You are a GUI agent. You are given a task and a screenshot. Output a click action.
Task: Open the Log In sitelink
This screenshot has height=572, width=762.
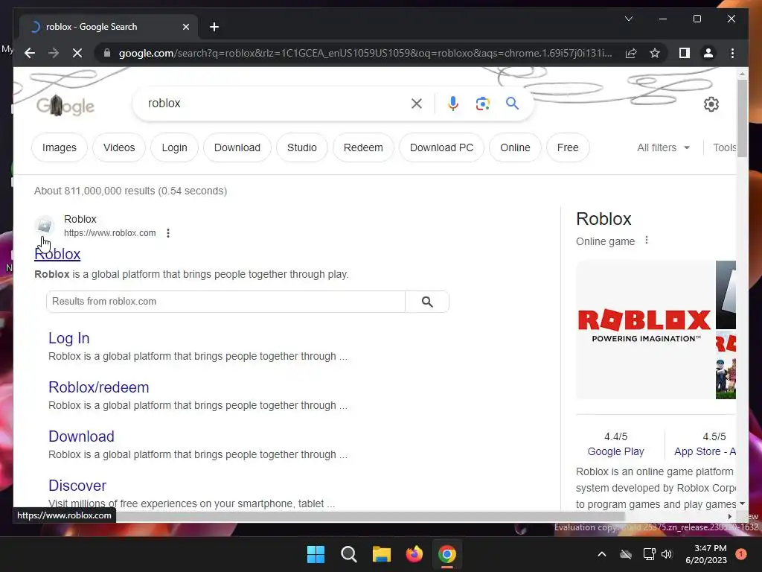pos(69,338)
